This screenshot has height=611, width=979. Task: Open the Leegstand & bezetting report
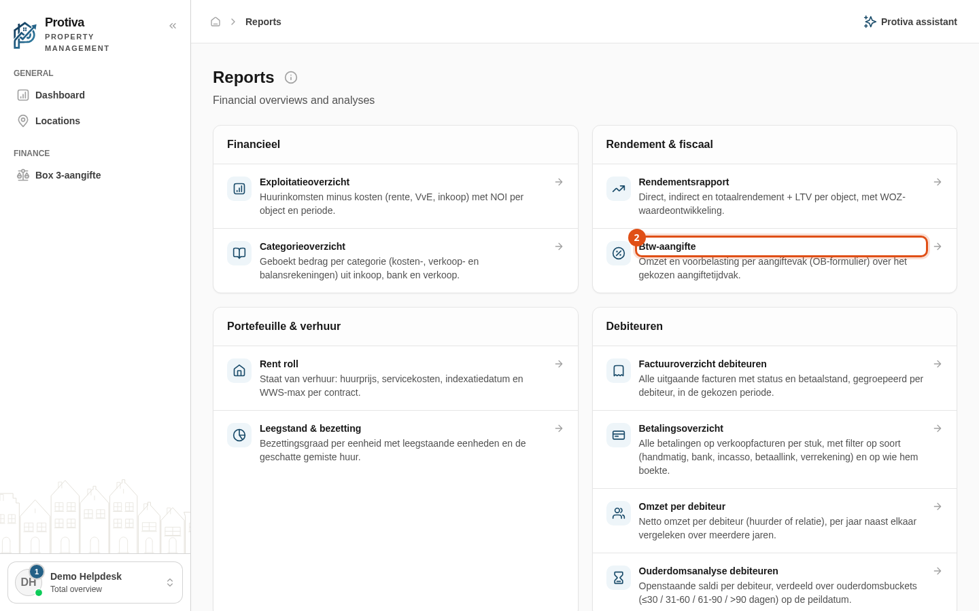click(396, 443)
